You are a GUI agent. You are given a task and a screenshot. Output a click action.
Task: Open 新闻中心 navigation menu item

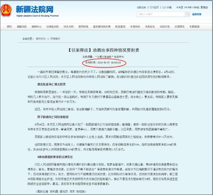(36, 26)
